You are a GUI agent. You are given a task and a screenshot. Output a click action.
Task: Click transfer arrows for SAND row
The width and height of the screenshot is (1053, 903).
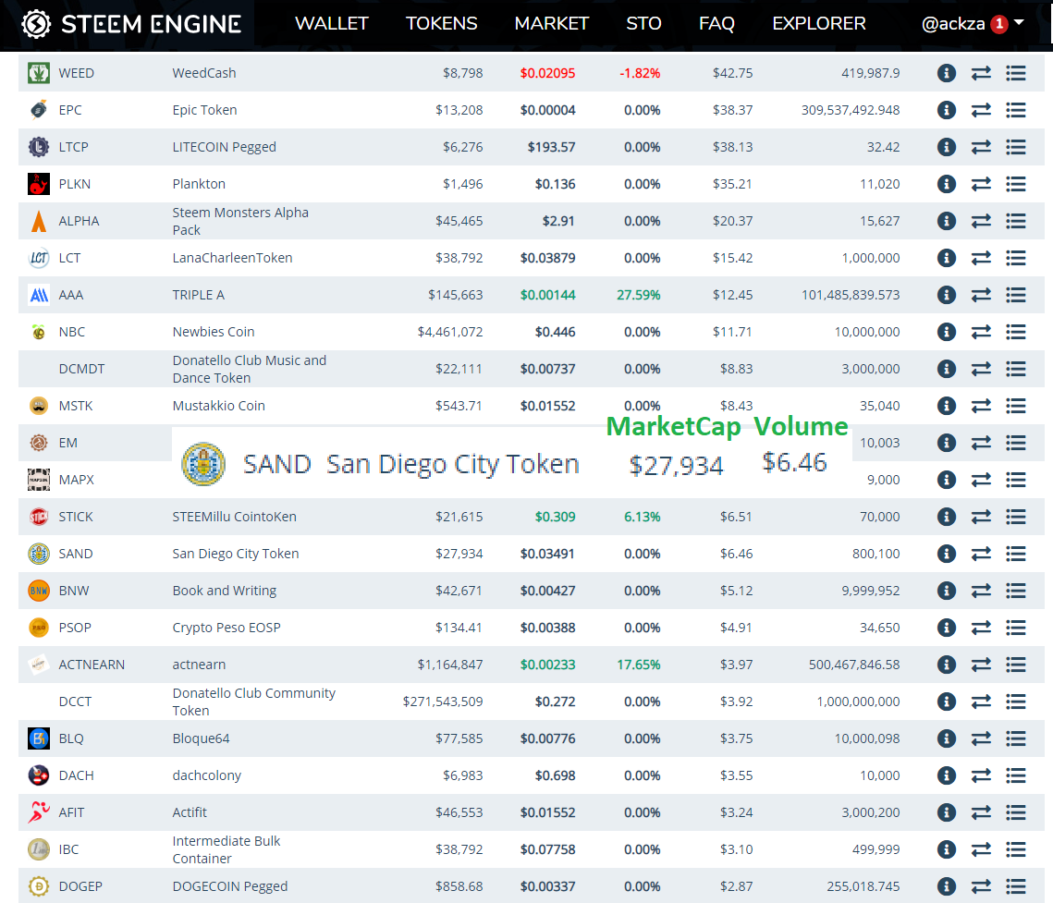pos(981,554)
